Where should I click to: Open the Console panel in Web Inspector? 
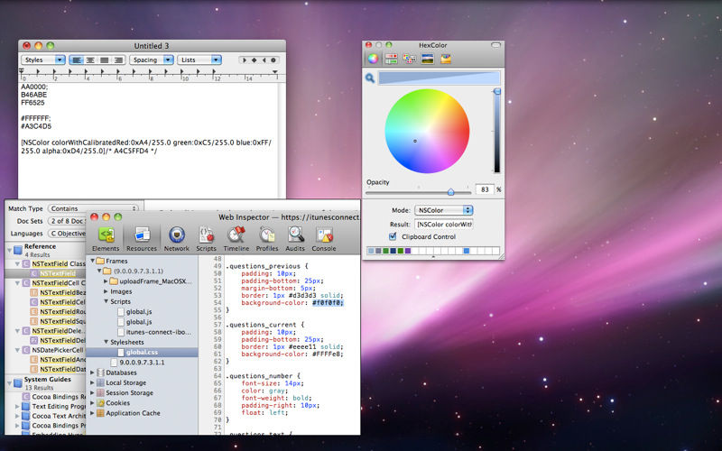[x=324, y=239]
